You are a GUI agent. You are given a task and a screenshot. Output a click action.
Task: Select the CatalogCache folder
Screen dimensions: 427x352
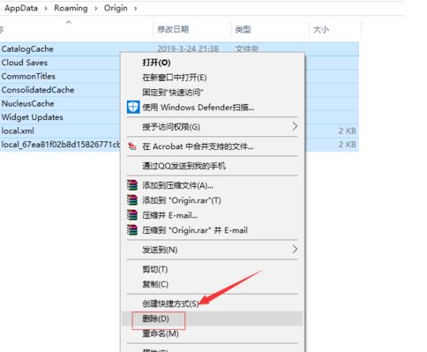click(x=27, y=49)
